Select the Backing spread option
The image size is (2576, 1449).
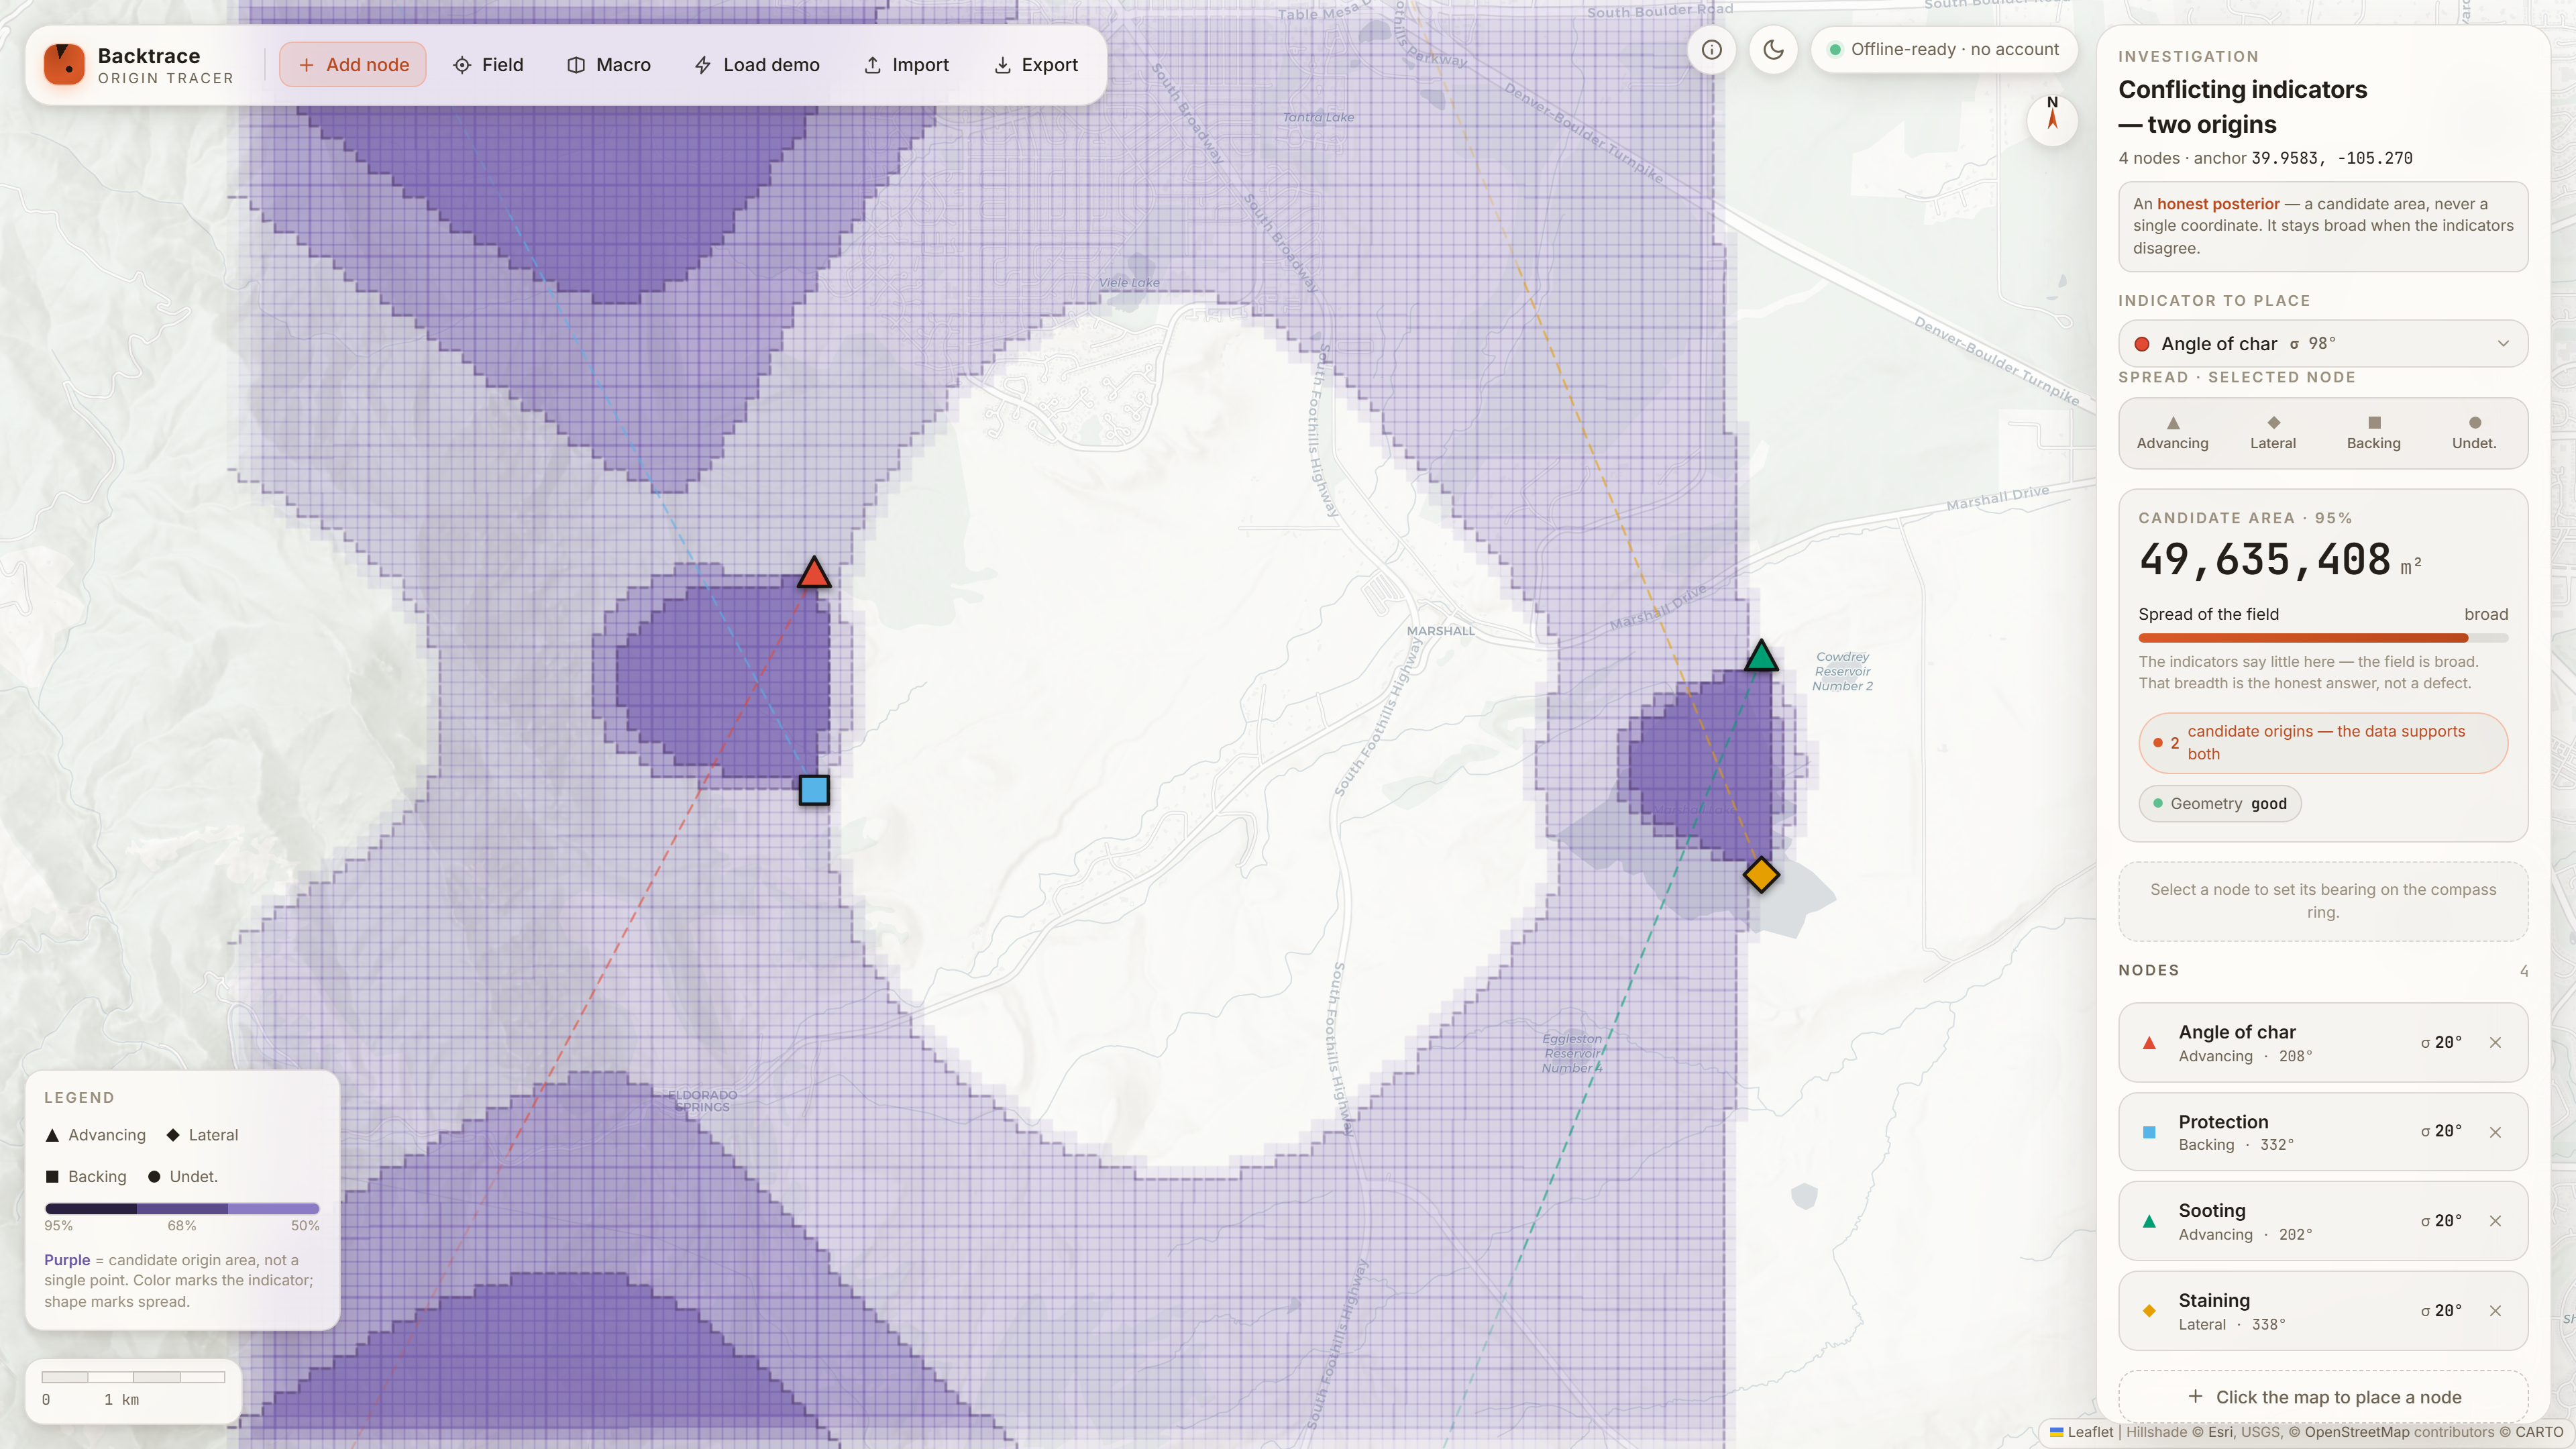2374,433
